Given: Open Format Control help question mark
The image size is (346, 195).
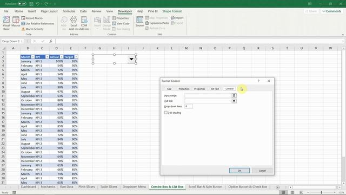Looking at the screenshot, I should tap(258, 81).
